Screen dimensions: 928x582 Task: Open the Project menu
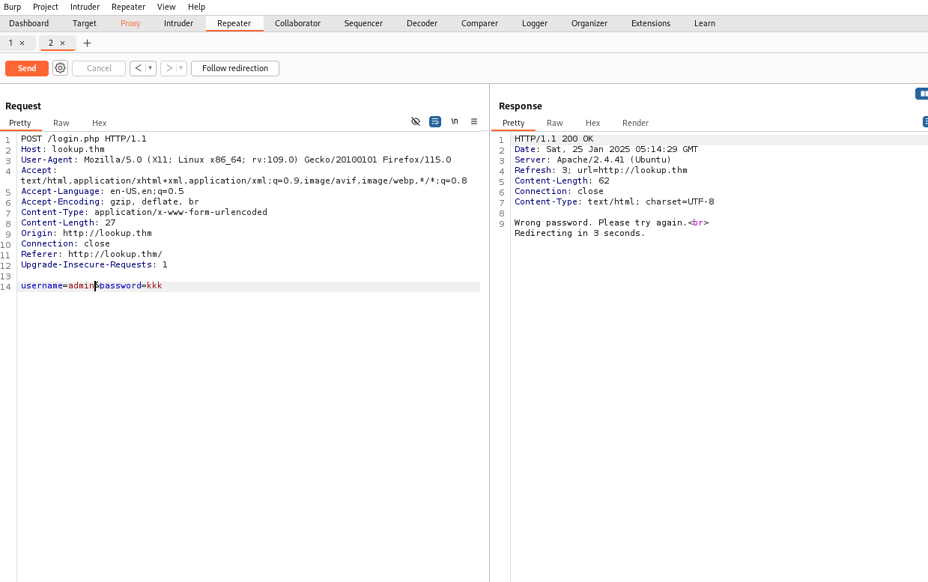pyautogui.click(x=46, y=7)
